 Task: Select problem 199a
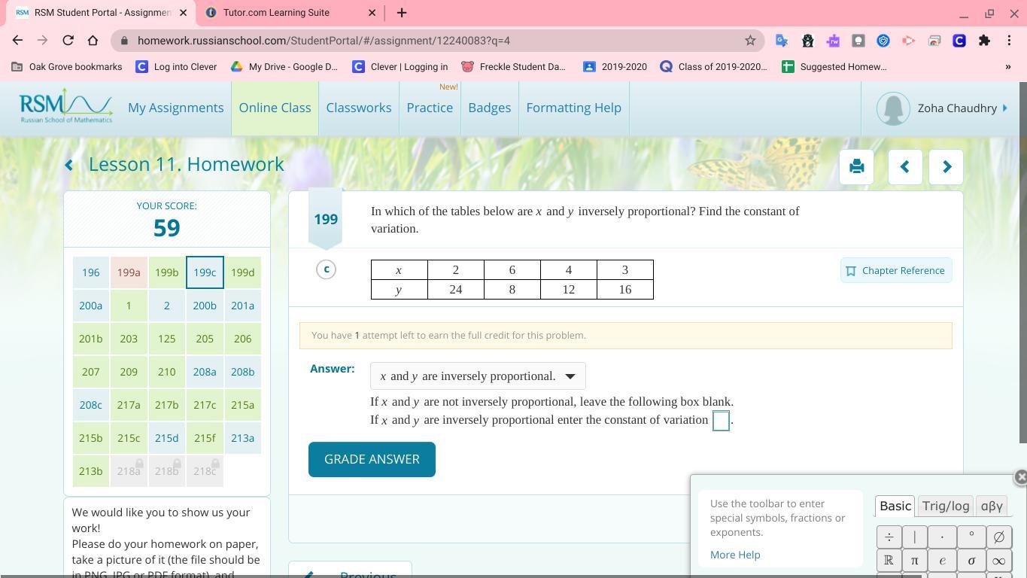[129, 272]
